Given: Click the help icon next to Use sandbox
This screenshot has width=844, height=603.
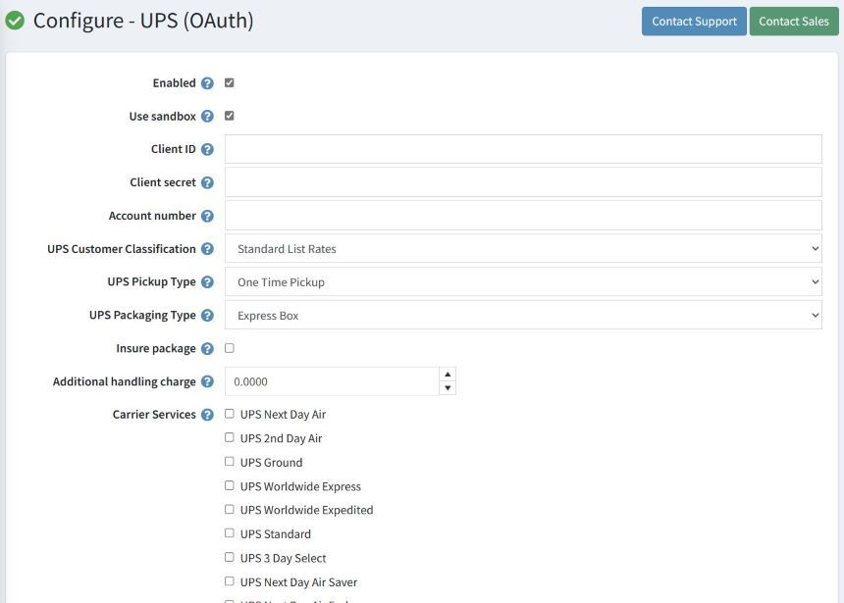Looking at the screenshot, I should [207, 117].
